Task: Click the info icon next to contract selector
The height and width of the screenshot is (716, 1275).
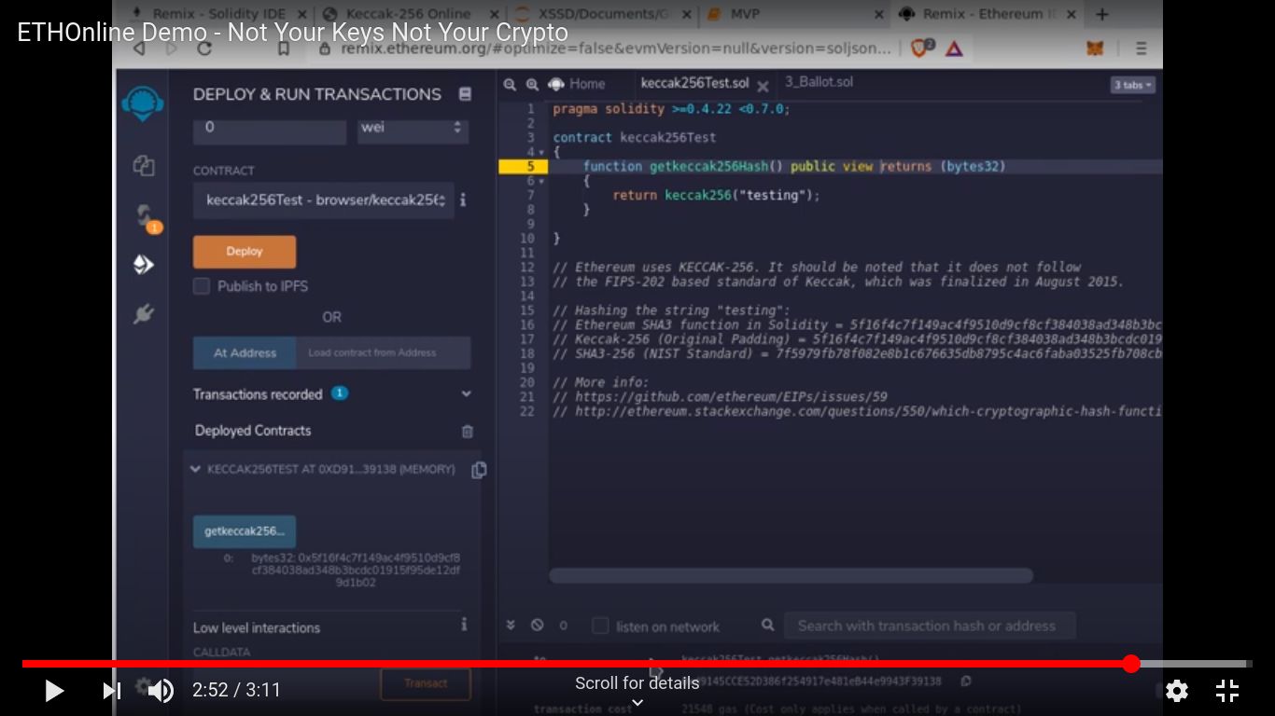Action: 463,200
